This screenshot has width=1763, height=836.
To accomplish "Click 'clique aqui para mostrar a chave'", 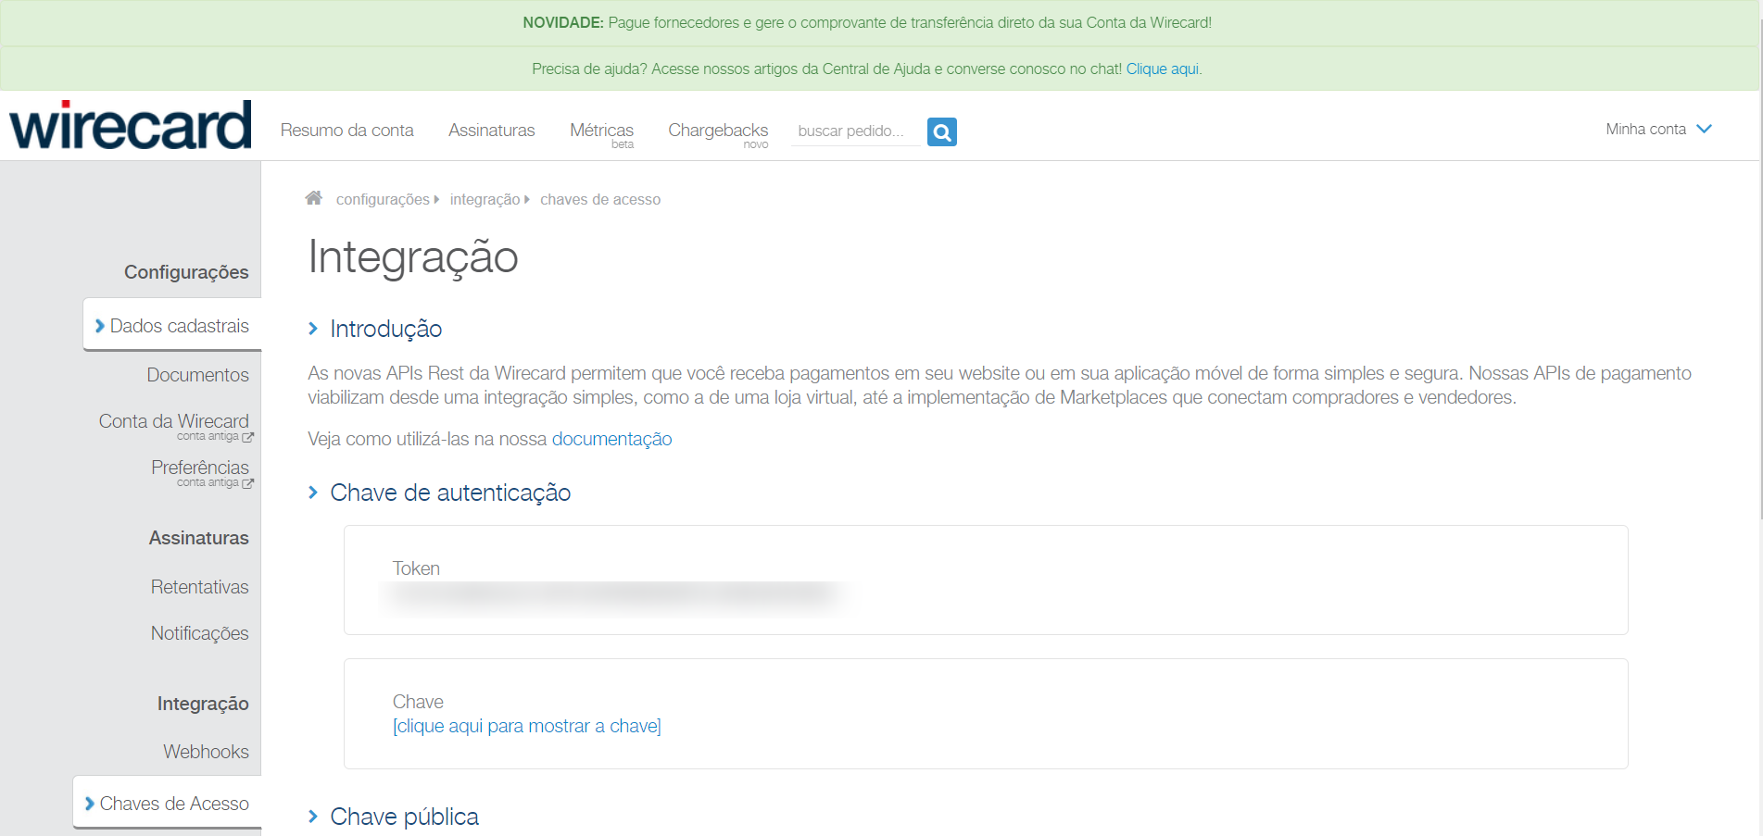I will coord(527,726).
